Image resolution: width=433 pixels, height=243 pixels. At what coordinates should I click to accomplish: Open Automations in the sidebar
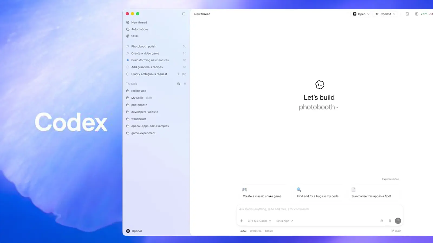pos(140,29)
